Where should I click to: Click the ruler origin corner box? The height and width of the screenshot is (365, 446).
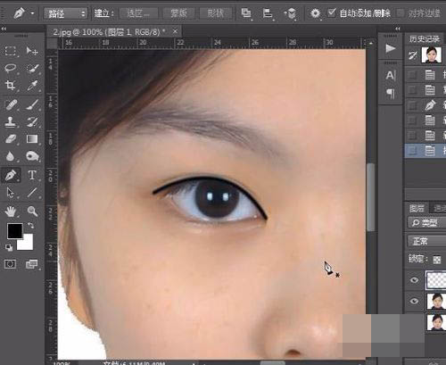[53, 44]
